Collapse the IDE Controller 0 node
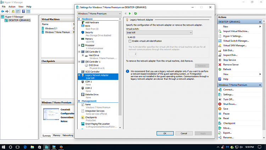This screenshot has width=266, height=150. pyautogui.click(x=79, y=52)
